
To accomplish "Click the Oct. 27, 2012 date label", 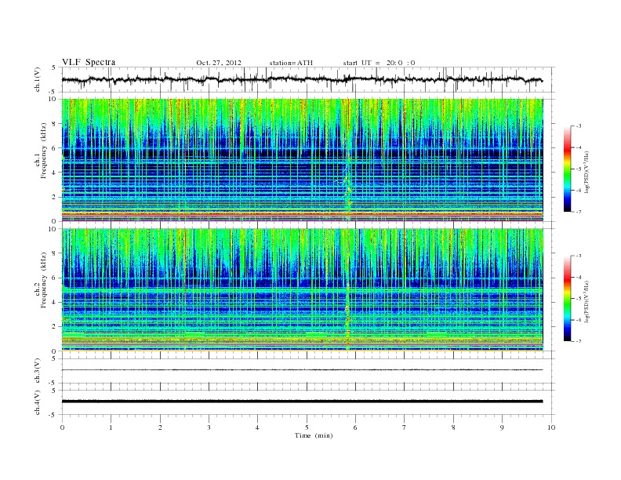I will 219,63.
